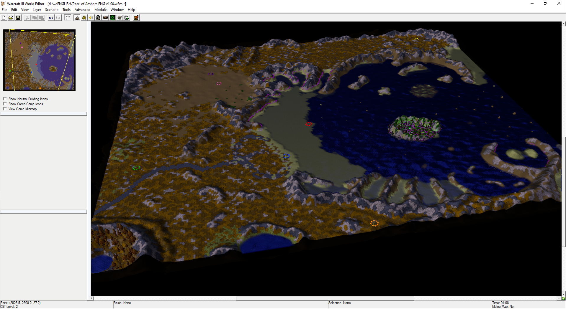Image resolution: width=566 pixels, height=309 pixels.
Task: Open the Scenario menu
Action: 52,10
